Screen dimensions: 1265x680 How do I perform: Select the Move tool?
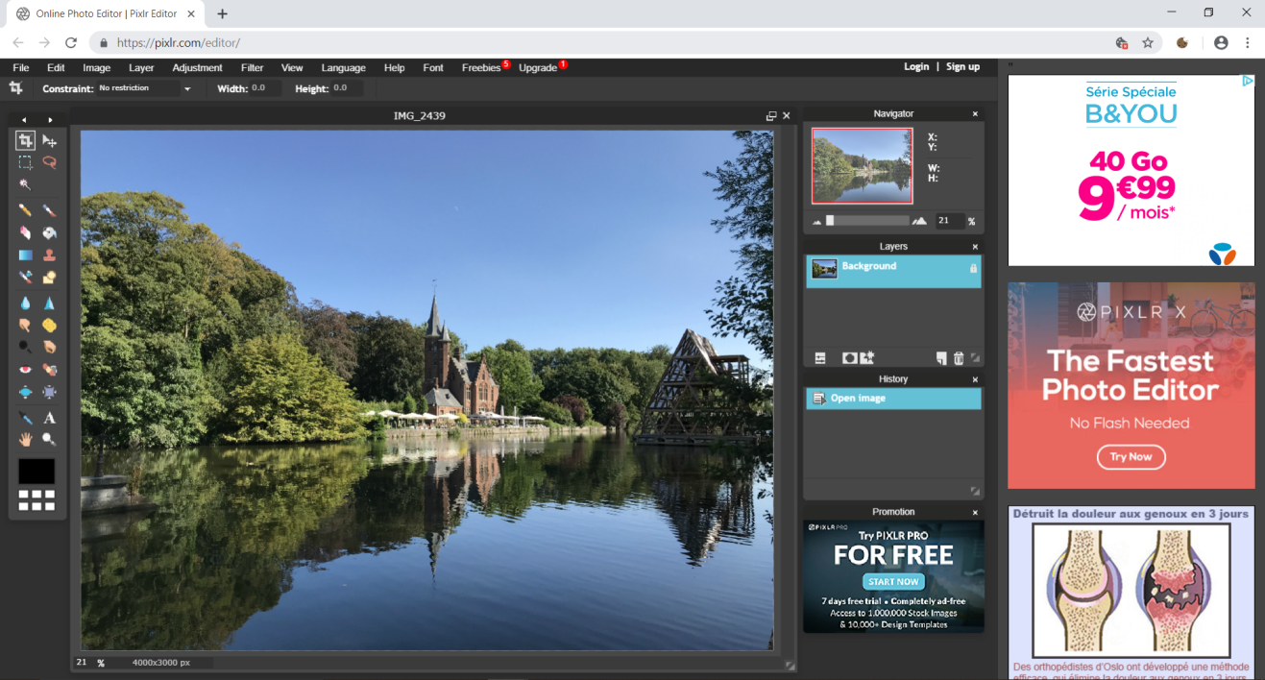coord(49,141)
